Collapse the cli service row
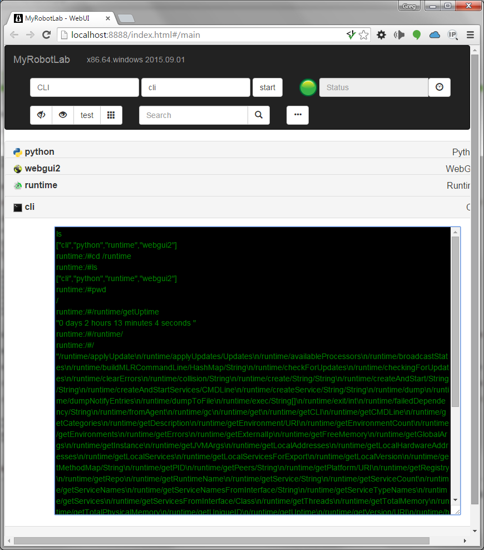The height and width of the screenshot is (550, 484). (x=237, y=207)
